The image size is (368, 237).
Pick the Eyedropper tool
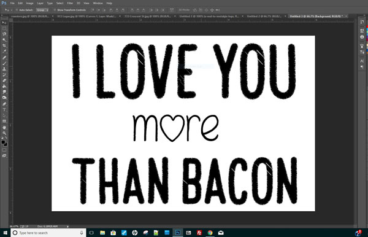coord(4,52)
